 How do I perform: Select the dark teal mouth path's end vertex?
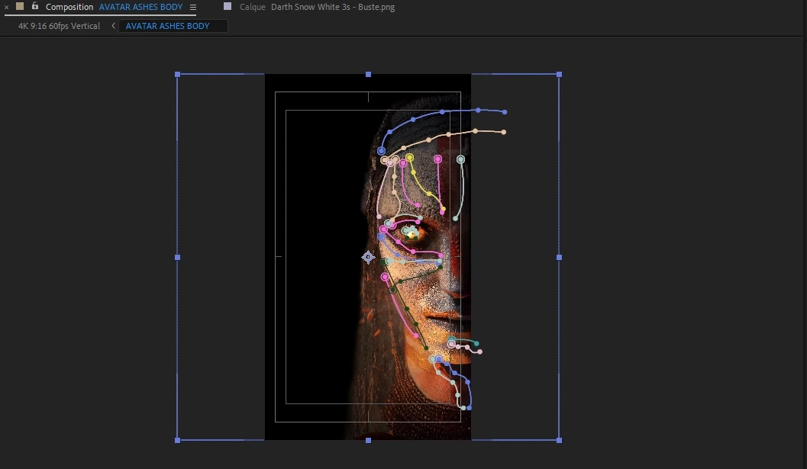click(x=476, y=343)
